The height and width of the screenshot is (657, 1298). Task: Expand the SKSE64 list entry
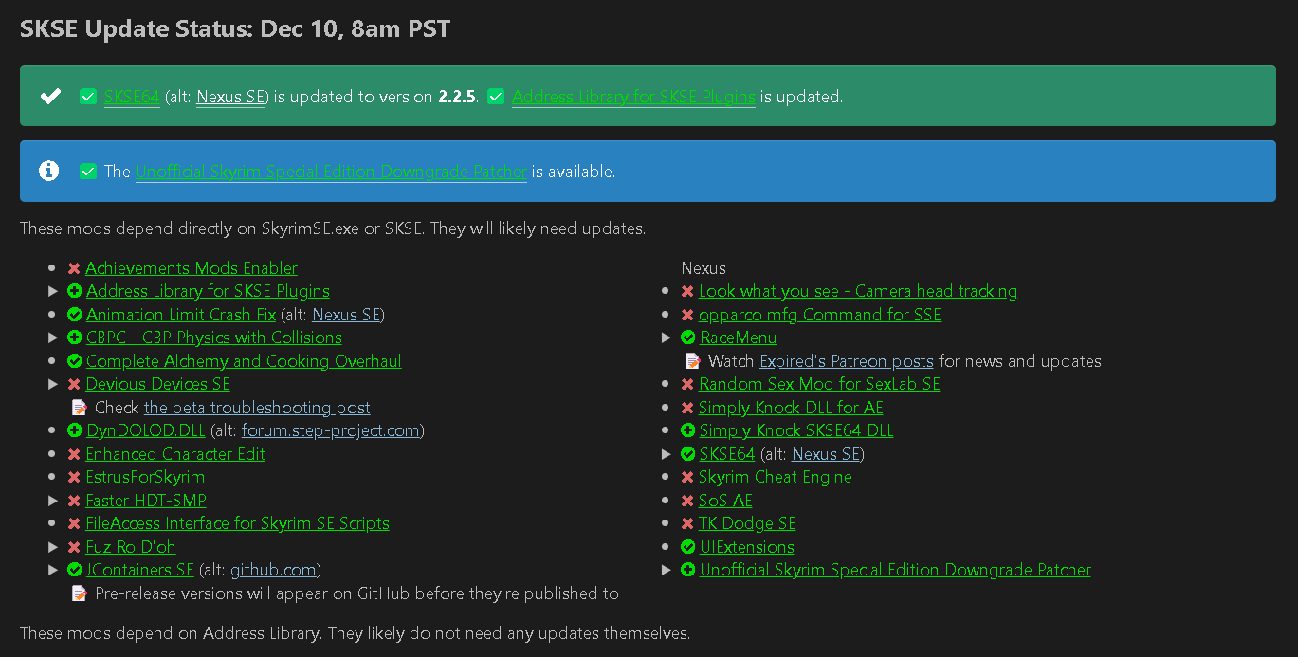coord(667,454)
